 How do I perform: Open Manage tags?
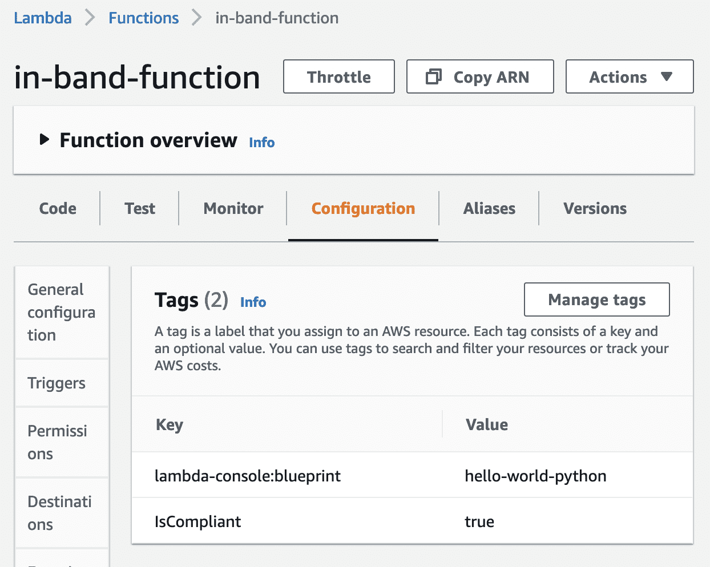597,299
